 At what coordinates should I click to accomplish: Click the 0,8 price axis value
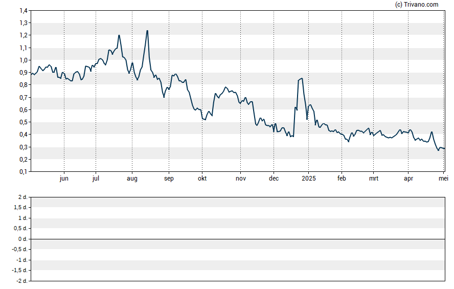click(24, 85)
